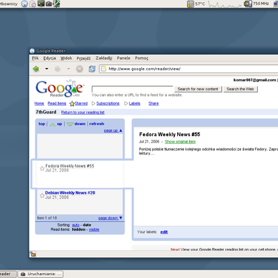Screen dimensions: 278x278
Task: Open the Panele menu
Action: (124, 58)
